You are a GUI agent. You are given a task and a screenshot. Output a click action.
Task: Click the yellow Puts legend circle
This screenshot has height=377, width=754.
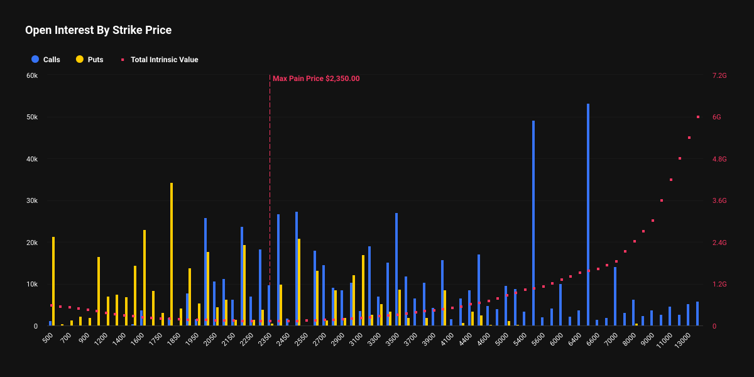[79, 59]
